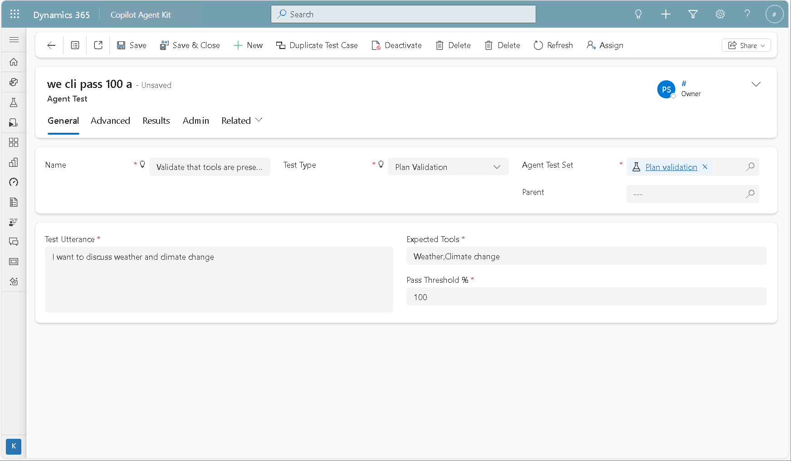Click Copilot Agent Kit app name
This screenshot has height=461, width=791.
tap(141, 15)
